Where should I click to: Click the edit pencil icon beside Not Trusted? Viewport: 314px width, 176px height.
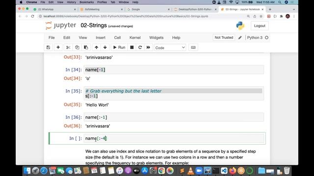coord(240,38)
